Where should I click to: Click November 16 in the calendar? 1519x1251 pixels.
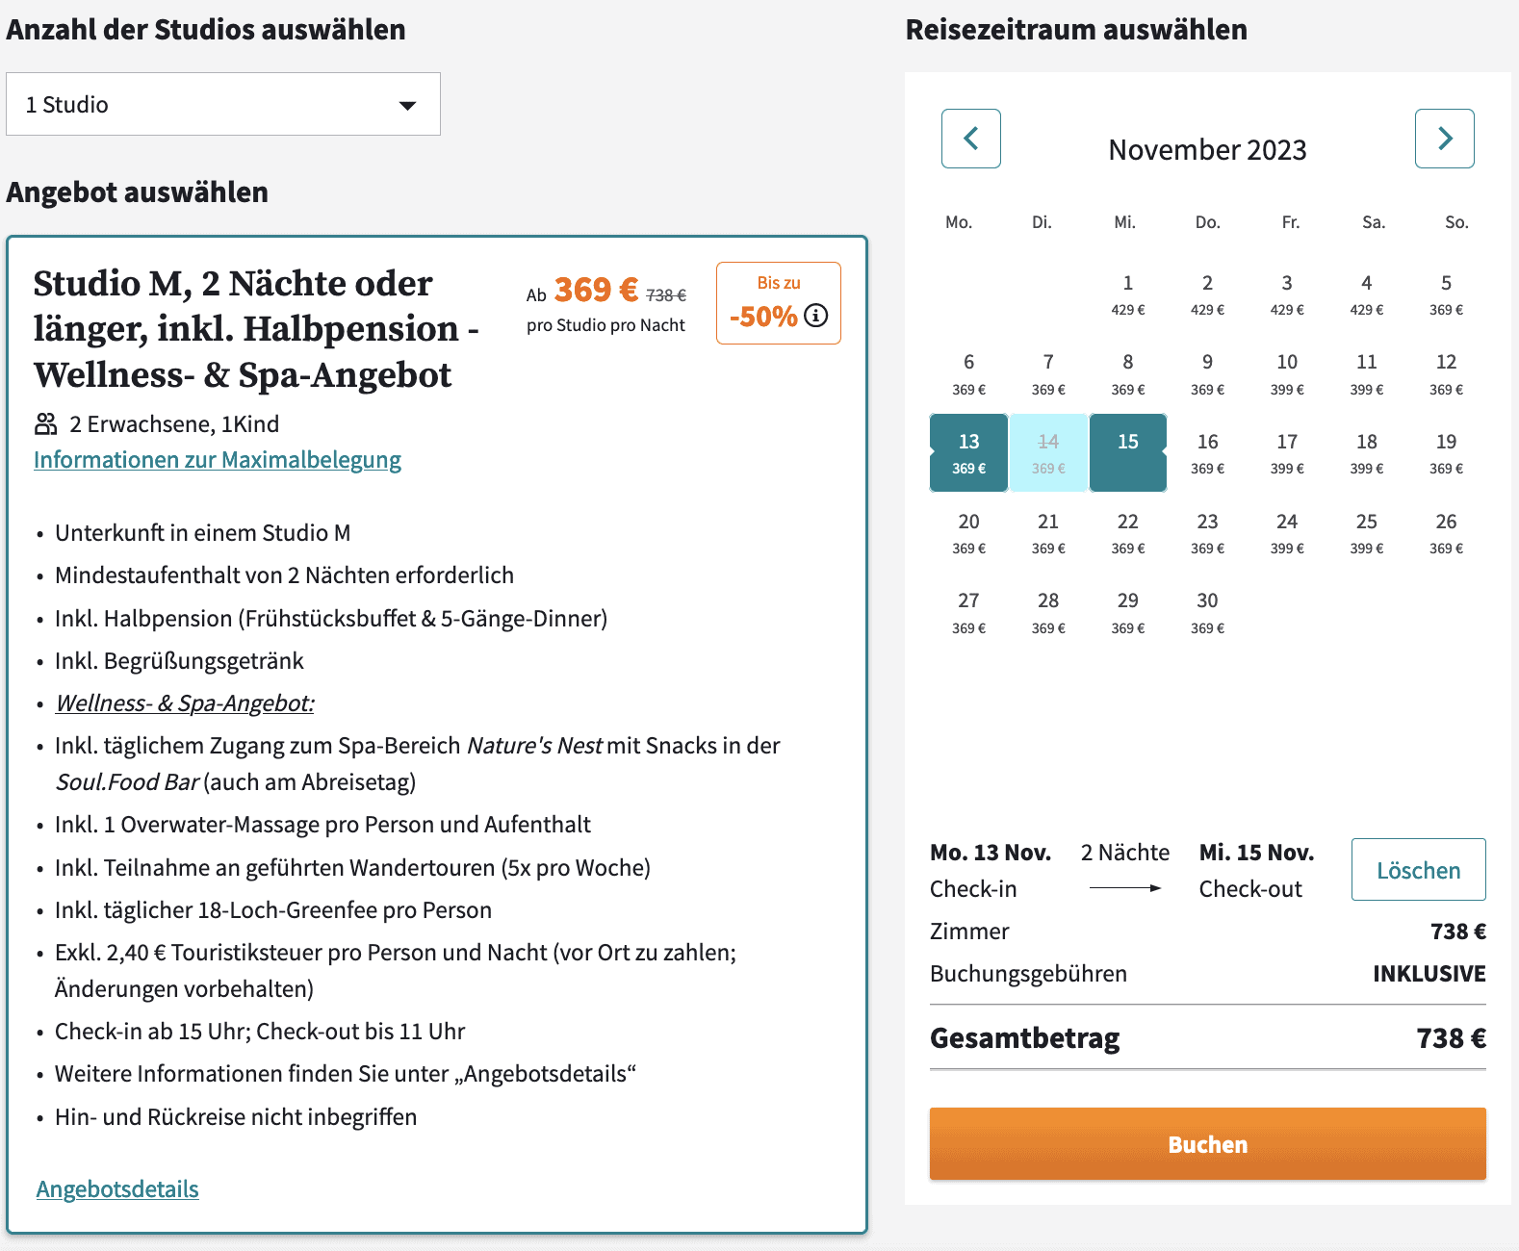tap(1207, 452)
